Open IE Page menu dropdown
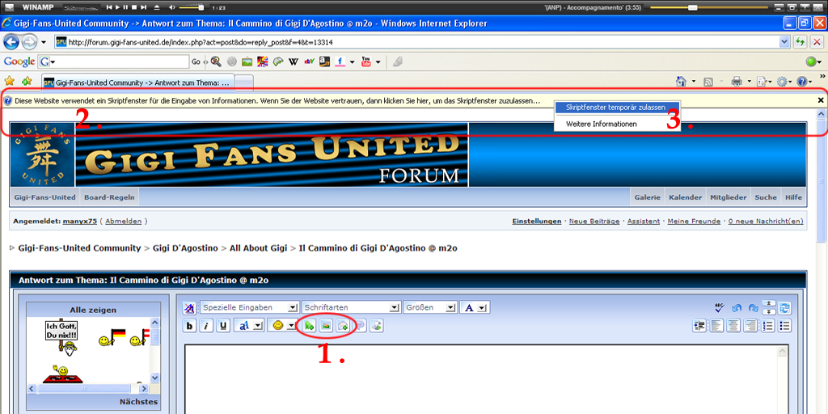 765,82
